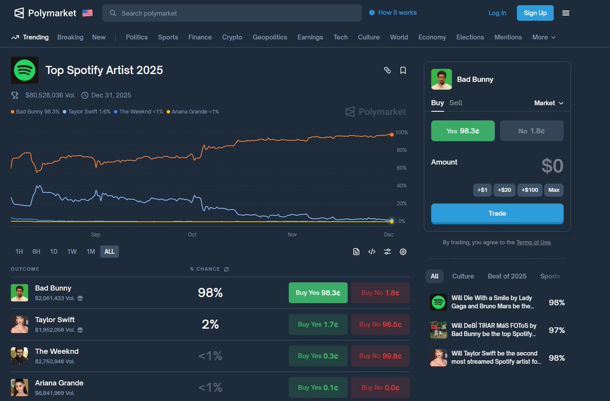Select the 1H chart range

click(19, 252)
